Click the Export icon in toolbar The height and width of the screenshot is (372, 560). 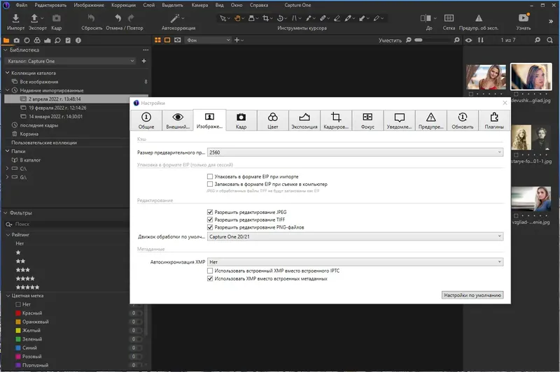[34, 18]
